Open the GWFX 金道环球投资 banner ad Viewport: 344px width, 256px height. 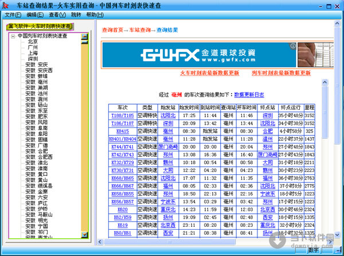pos(199,55)
